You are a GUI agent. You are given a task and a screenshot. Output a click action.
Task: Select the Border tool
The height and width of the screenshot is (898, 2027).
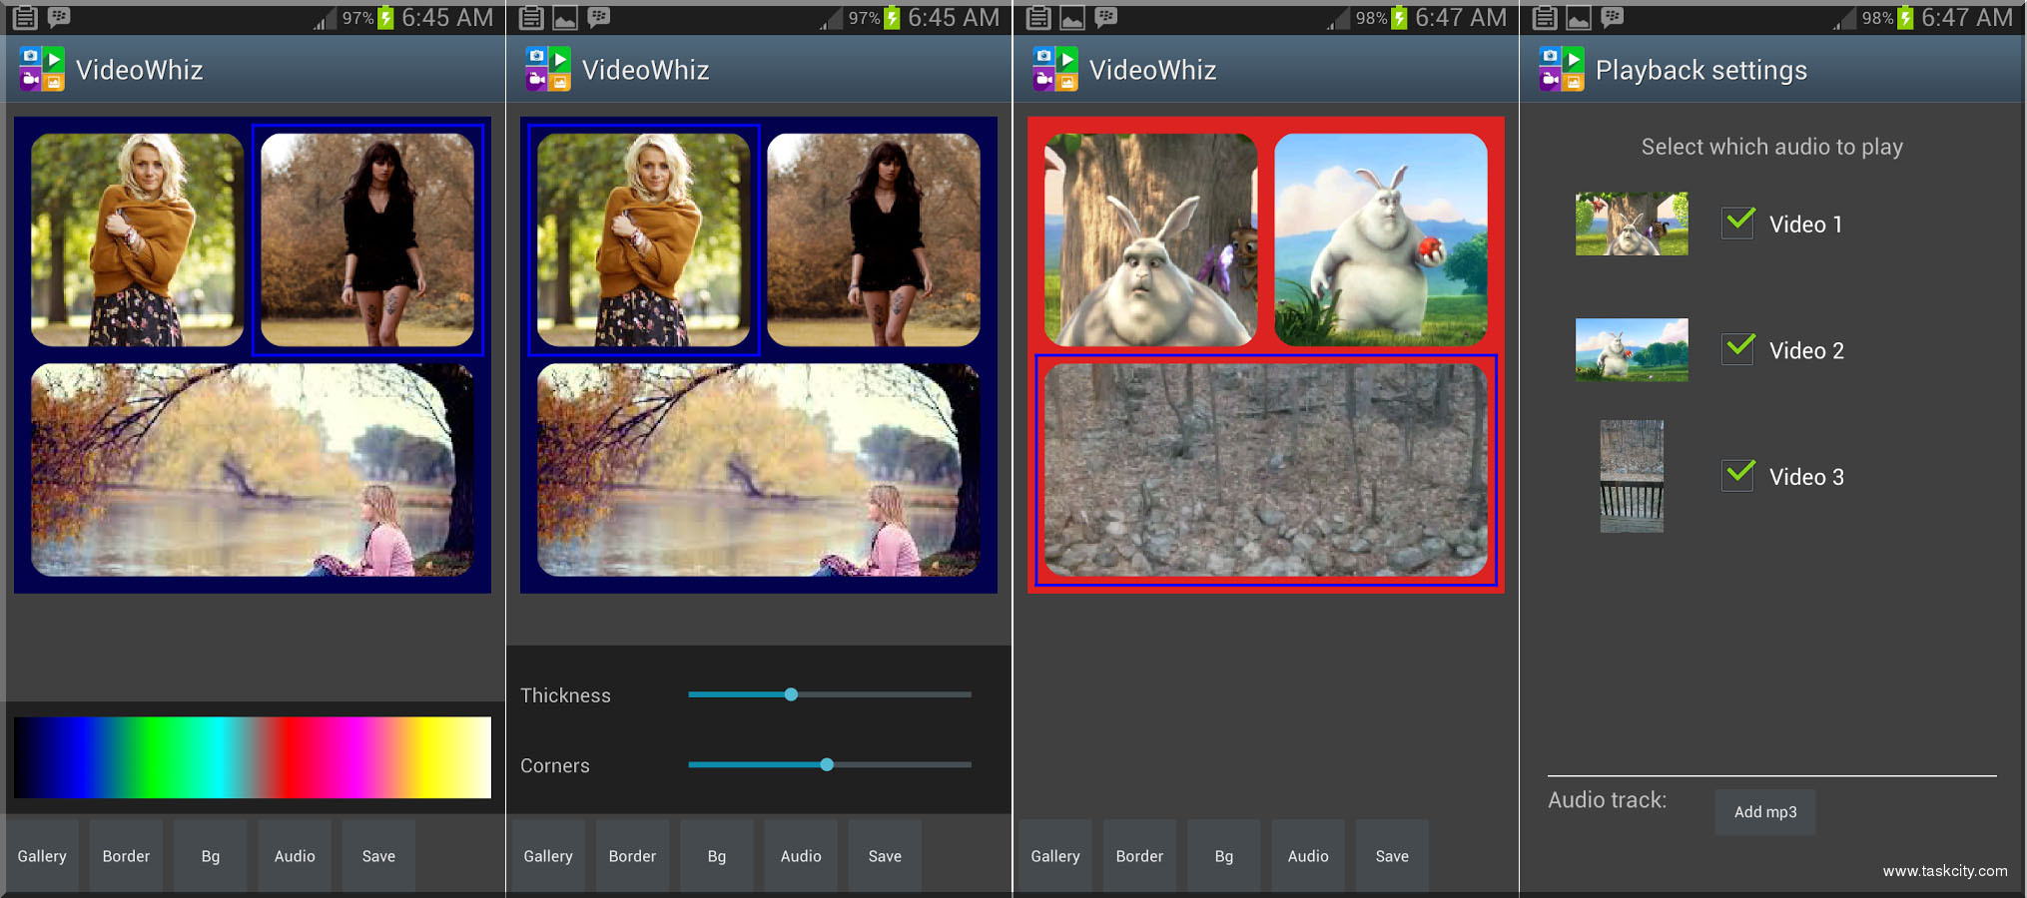(126, 855)
